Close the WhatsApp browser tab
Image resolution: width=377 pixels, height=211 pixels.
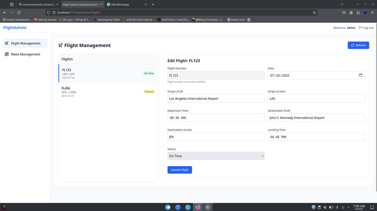point(145,4)
